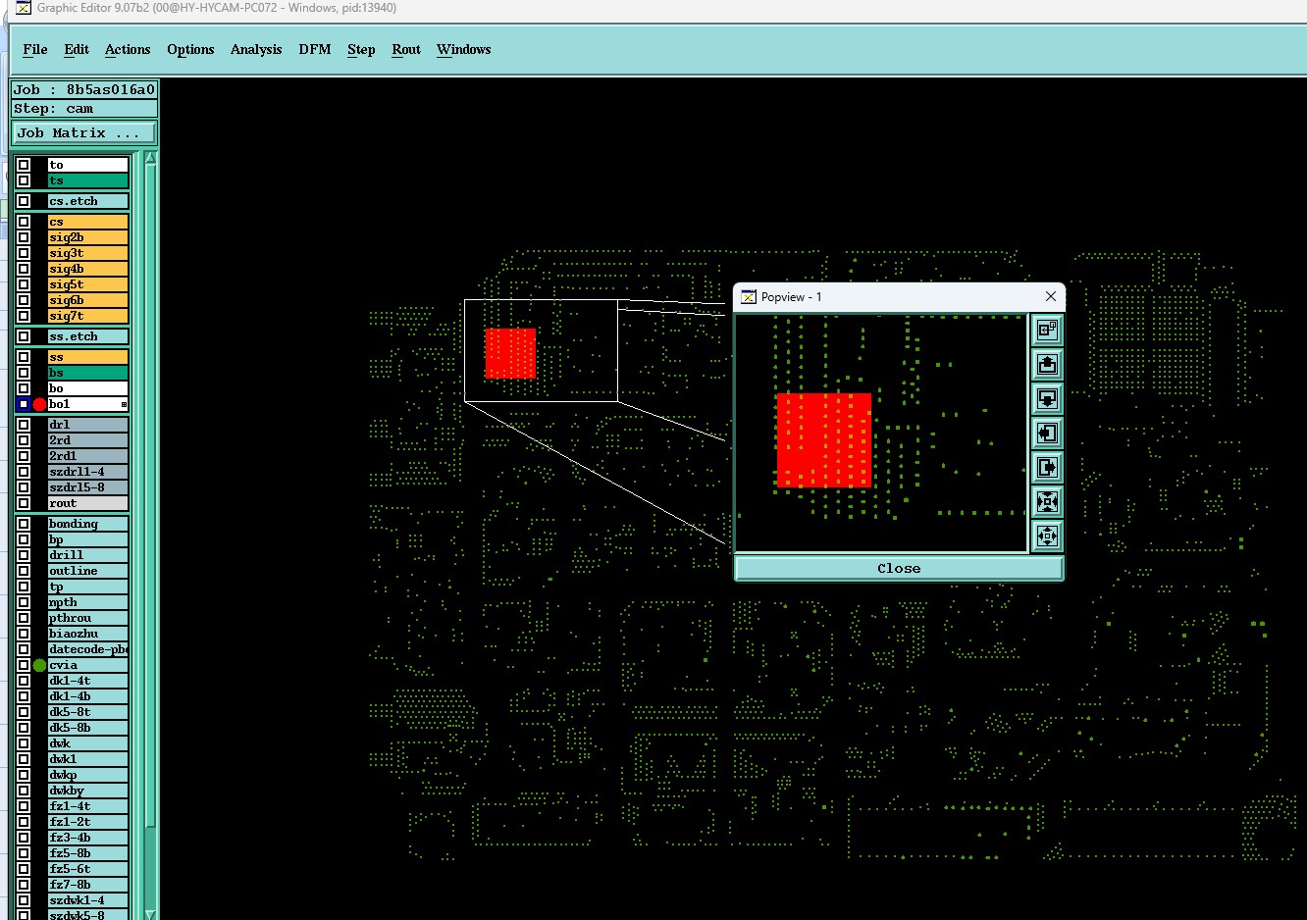Click the zoom out (outward arrows) Popview icon
This screenshot has height=920, width=1307.
[1047, 536]
